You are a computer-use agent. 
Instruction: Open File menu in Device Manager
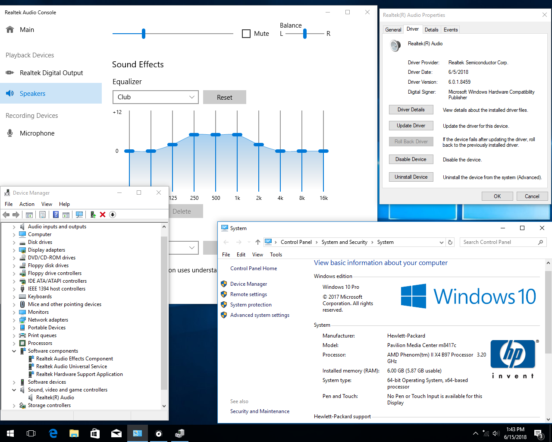[x=9, y=204]
